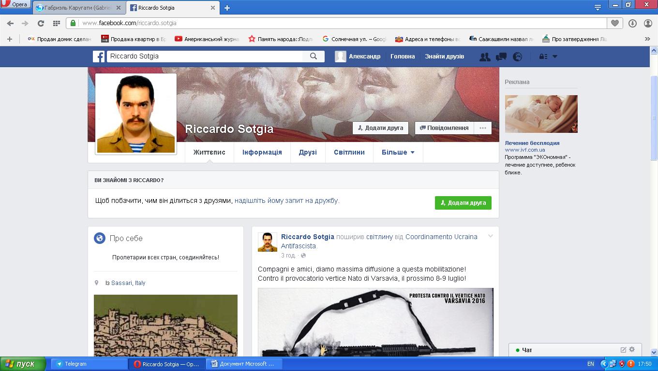Open chat settings gear icon
The width and height of the screenshot is (658, 371).
click(632, 350)
